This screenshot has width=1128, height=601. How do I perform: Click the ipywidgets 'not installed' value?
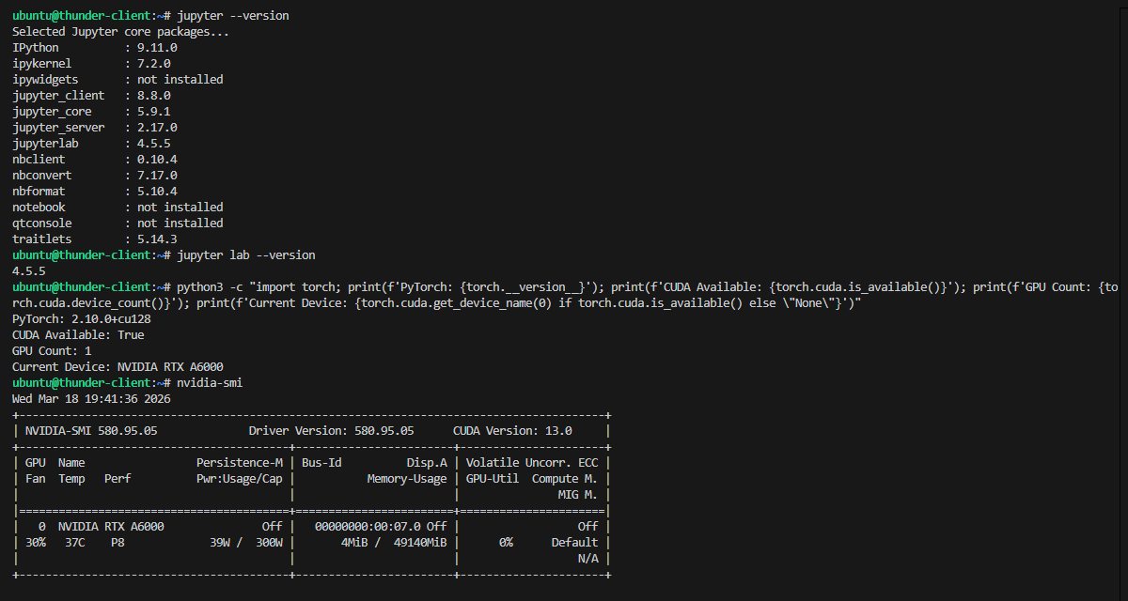tap(180, 80)
